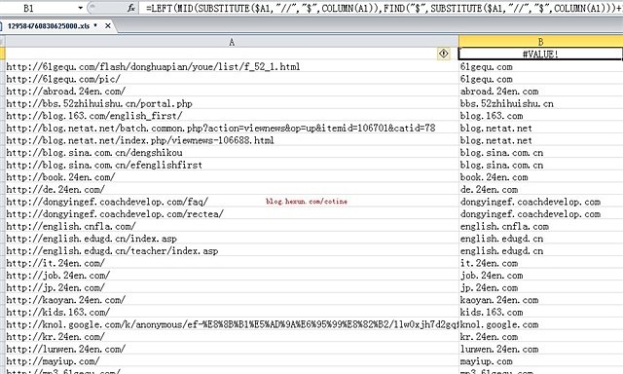Select column B cell jp.24en.com
The width and height of the screenshot is (623, 374).
pyautogui.click(x=541, y=287)
